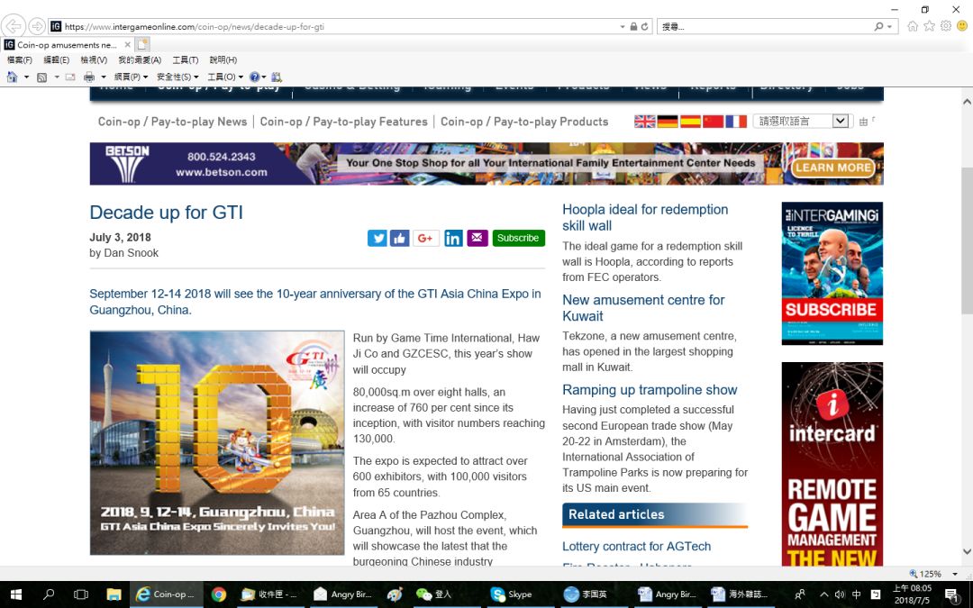Select the Spanish flag language option
The width and height of the screenshot is (973, 608).
tap(691, 122)
